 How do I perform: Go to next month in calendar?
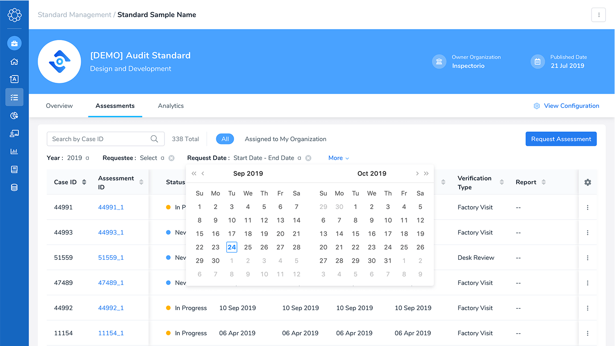(x=417, y=174)
